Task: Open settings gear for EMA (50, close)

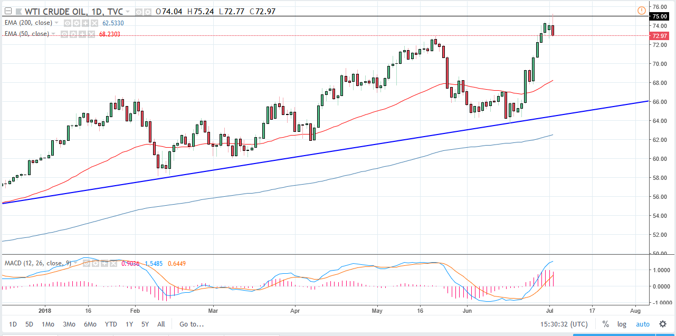Action: [73, 34]
